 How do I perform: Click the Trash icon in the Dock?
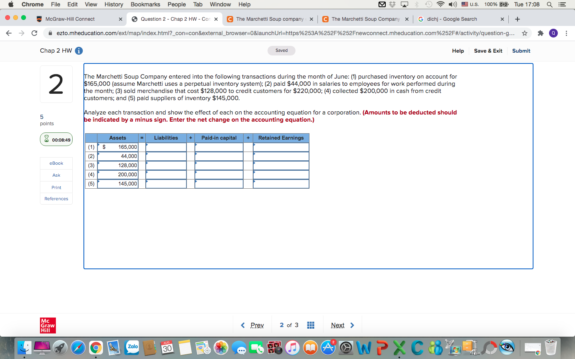coord(551,347)
